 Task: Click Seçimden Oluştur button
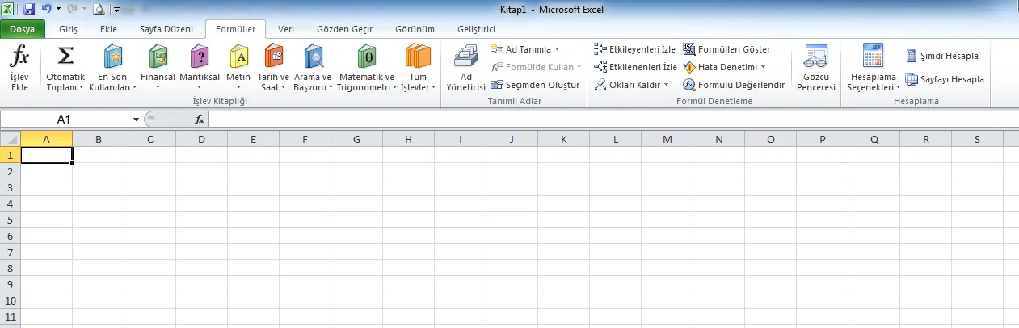tap(535, 85)
